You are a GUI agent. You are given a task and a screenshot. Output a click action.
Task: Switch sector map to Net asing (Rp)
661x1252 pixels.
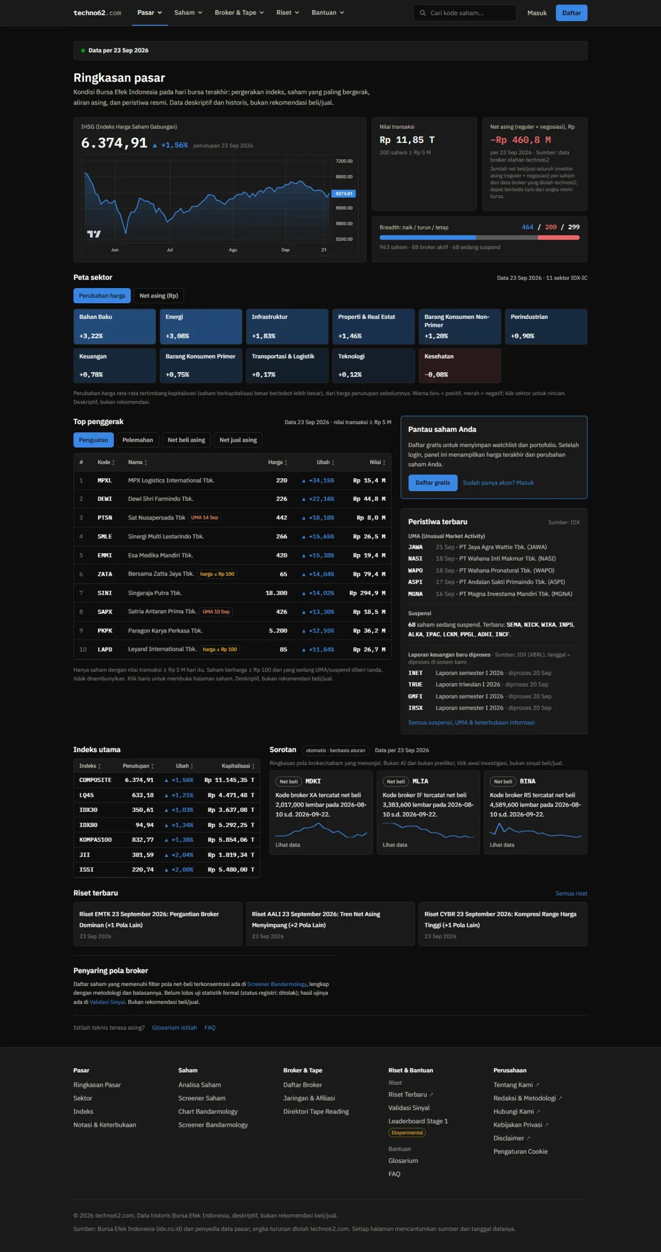(159, 295)
